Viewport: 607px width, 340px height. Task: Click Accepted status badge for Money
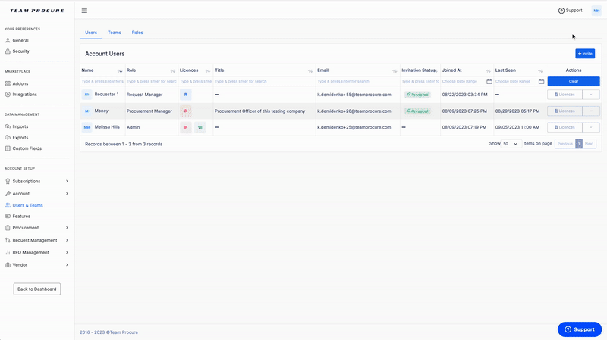417,111
